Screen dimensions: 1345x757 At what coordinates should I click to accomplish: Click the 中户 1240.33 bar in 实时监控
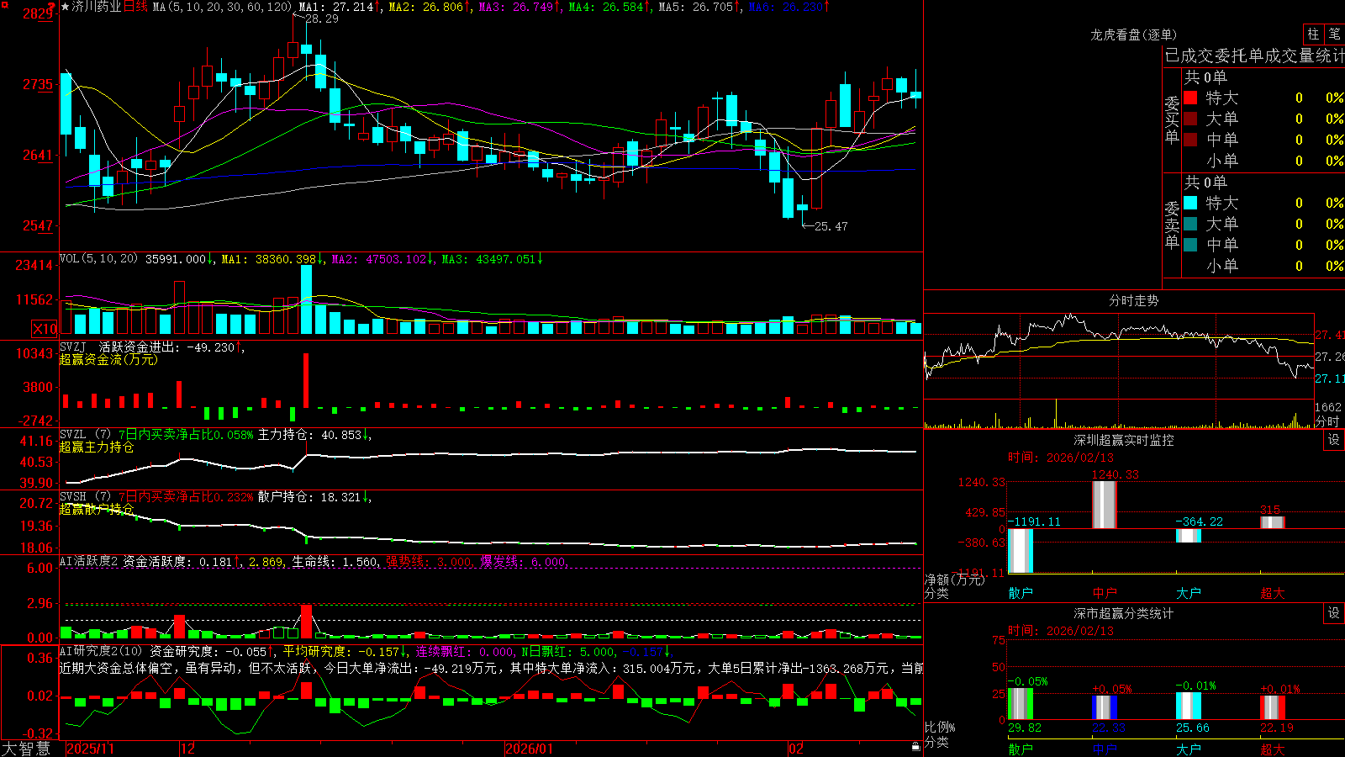tap(1105, 505)
